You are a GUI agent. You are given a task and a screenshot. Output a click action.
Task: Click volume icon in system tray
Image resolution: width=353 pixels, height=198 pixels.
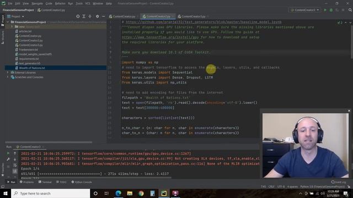pyautogui.click(x=323, y=193)
